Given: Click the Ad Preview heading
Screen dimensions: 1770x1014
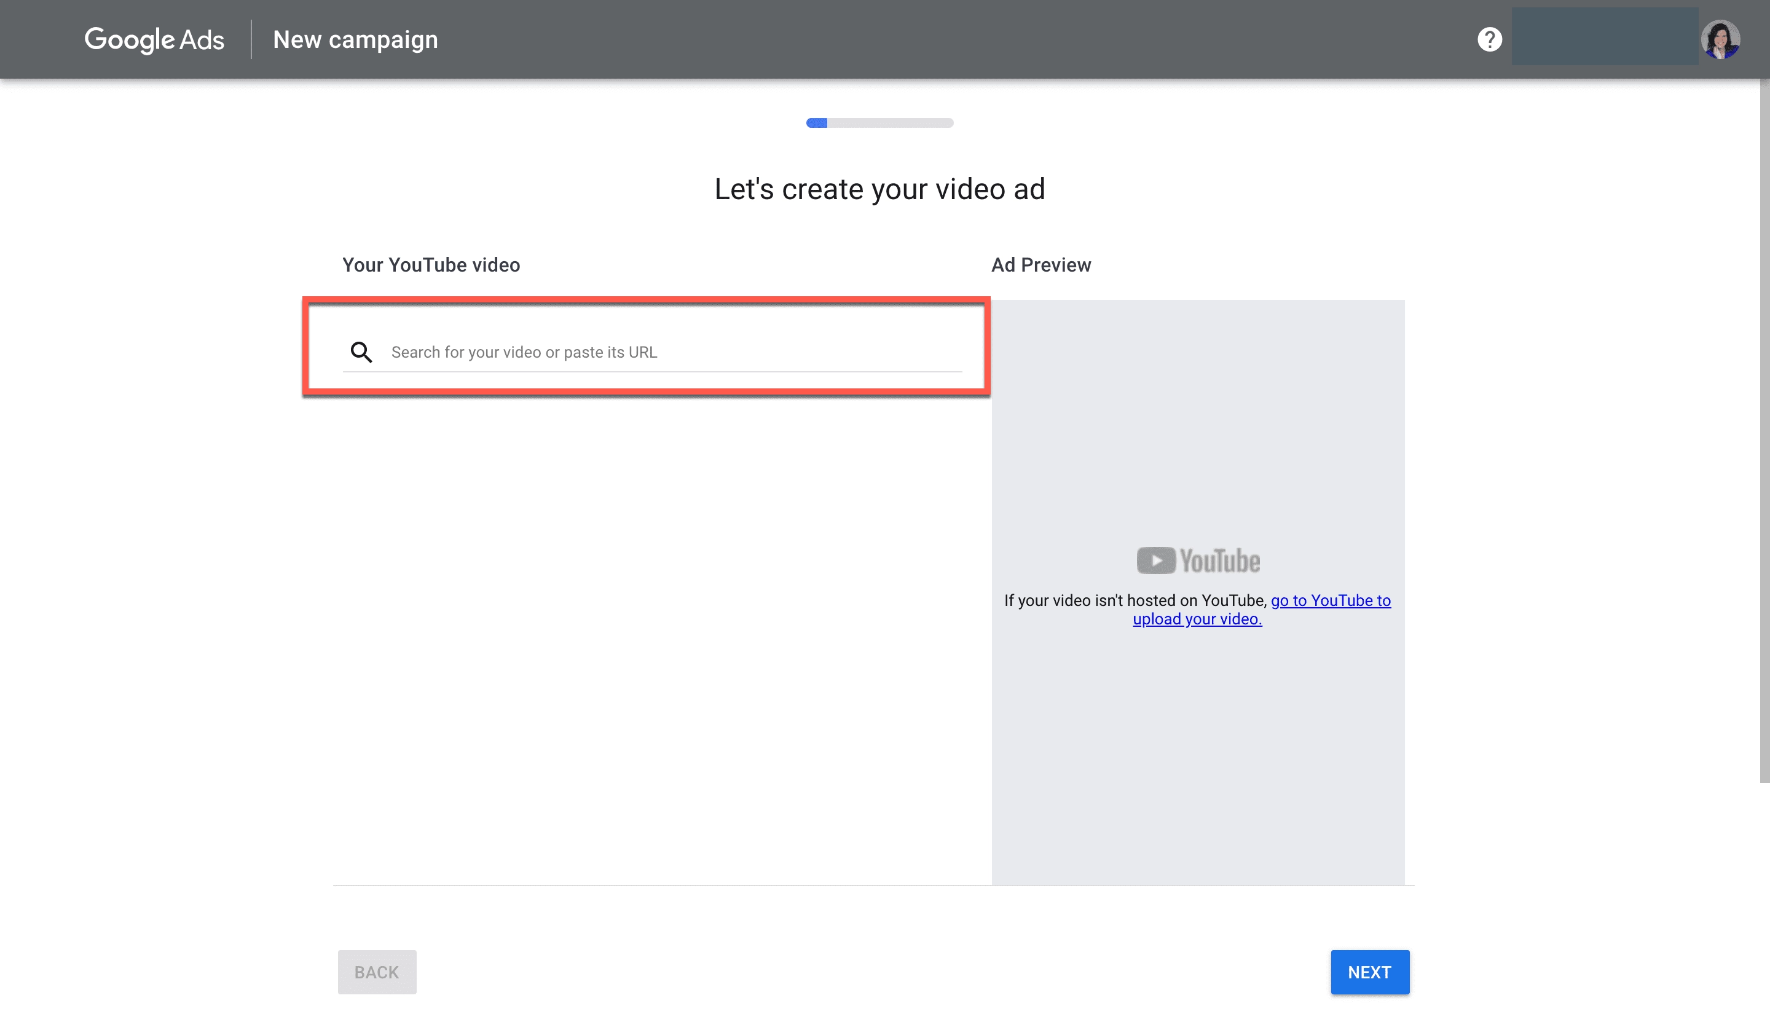Looking at the screenshot, I should pos(1040,265).
